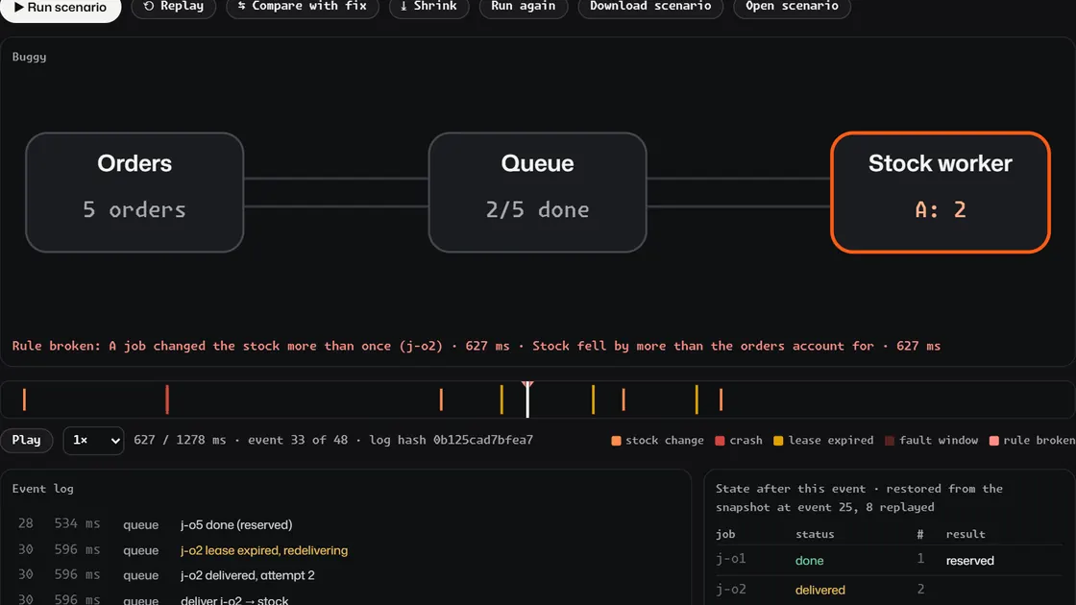Click the stock change legend swatch
The height and width of the screenshot is (605, 1076).
[x=616, y=441]
